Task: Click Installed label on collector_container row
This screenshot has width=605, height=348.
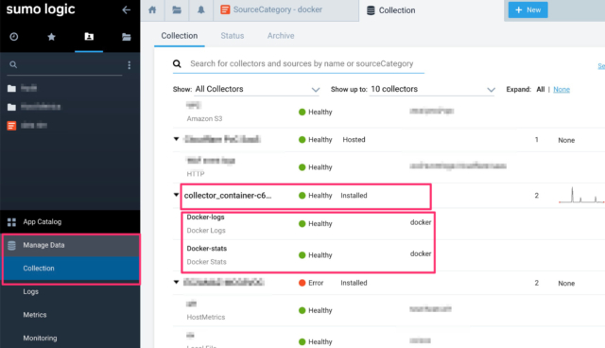Action: tap(354, 196)
